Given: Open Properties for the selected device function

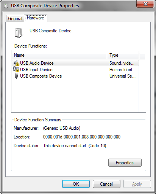Looking at the screenshot, I should pos(125,162).
